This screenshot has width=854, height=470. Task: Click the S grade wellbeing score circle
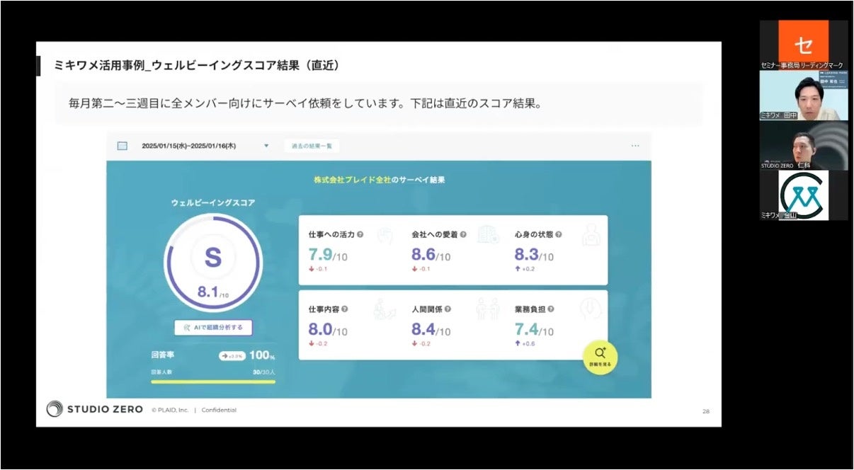[x=213, y=263]
